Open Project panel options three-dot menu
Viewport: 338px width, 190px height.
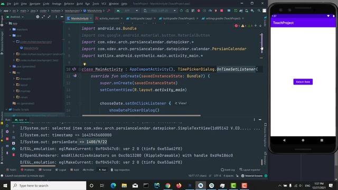click(x=57, y=17)
